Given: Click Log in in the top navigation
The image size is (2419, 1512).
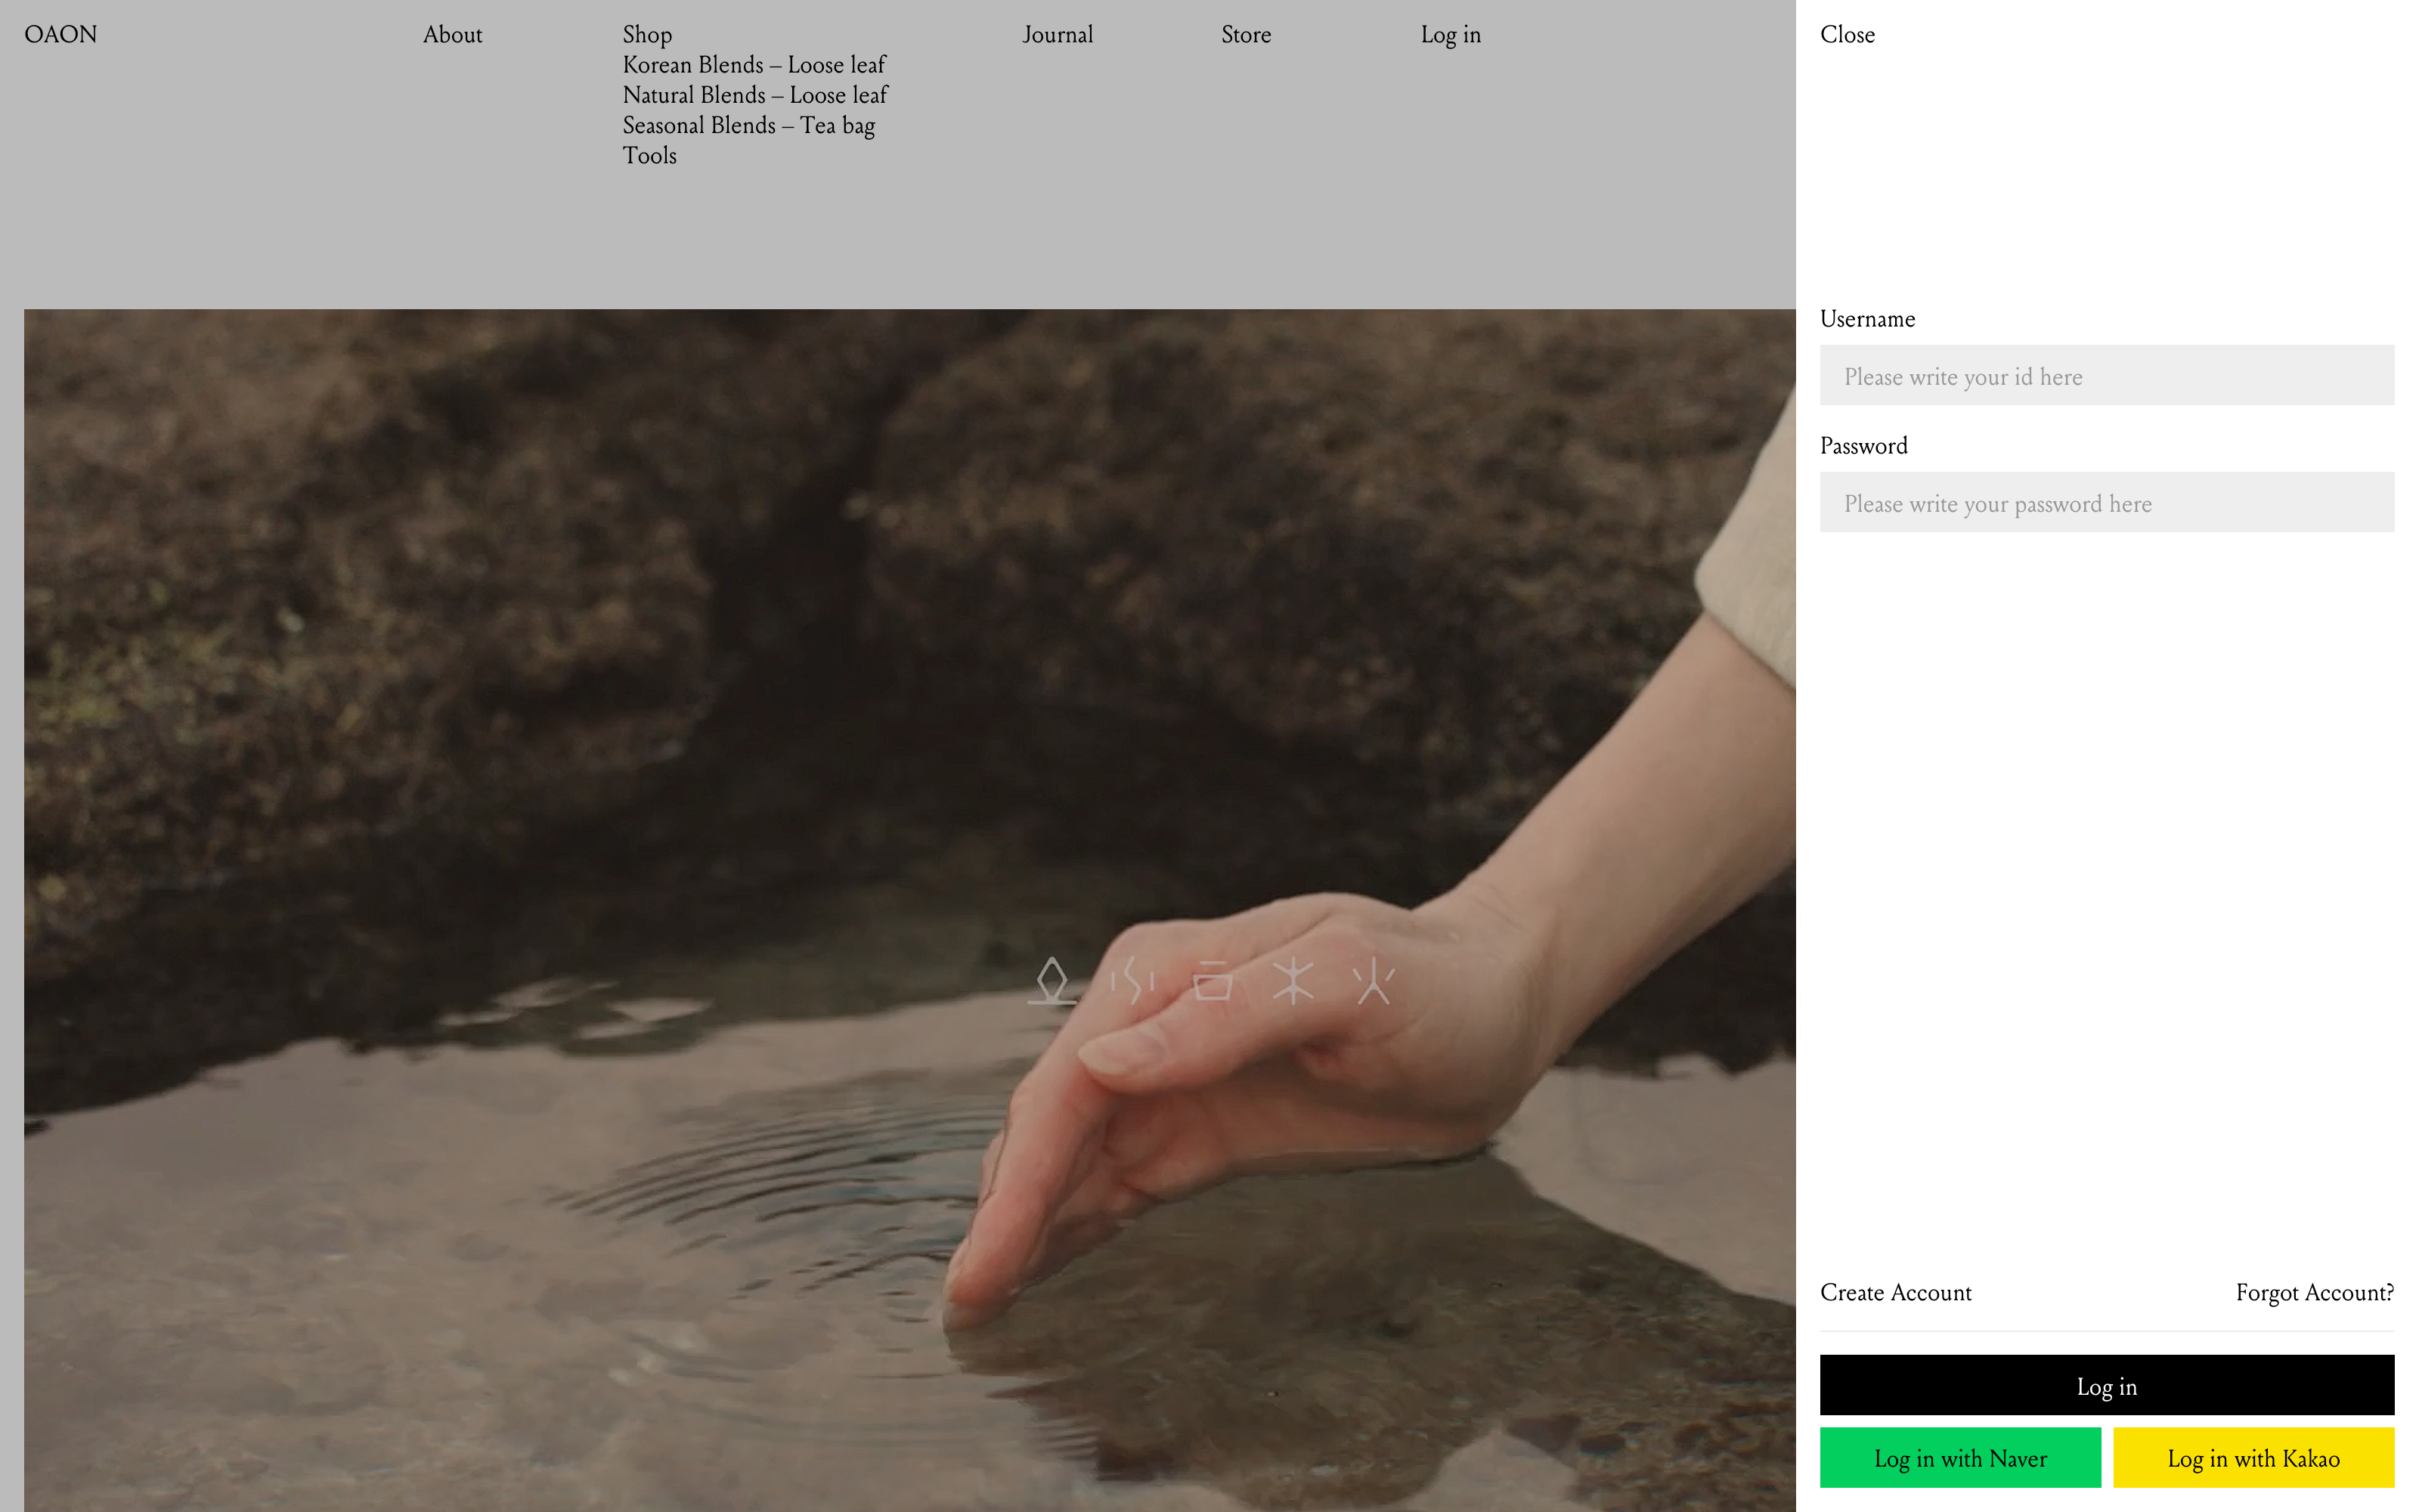Looking at the screenshot, I should click(1449, 35).
